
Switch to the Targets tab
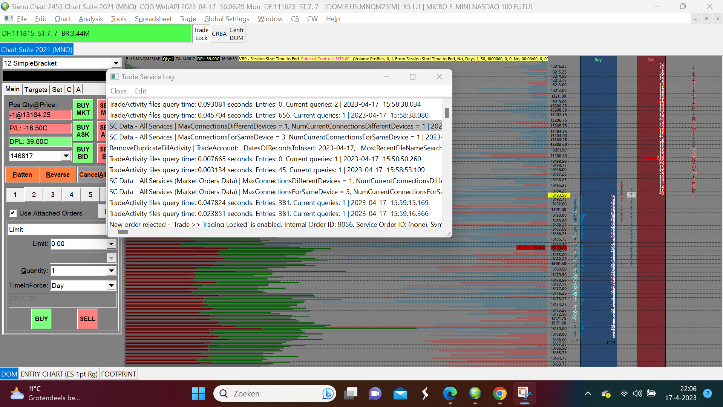[x=36, y=90]
